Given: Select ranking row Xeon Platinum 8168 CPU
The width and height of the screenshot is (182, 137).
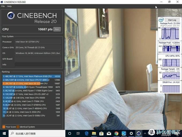Looking at the screenshot, I should point(32,76).
